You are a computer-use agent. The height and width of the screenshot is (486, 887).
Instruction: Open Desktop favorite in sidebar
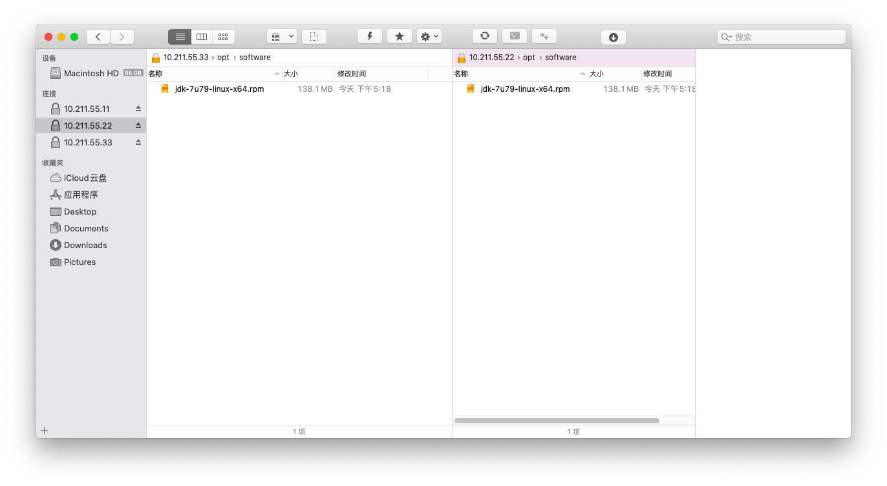pos(91,211)
